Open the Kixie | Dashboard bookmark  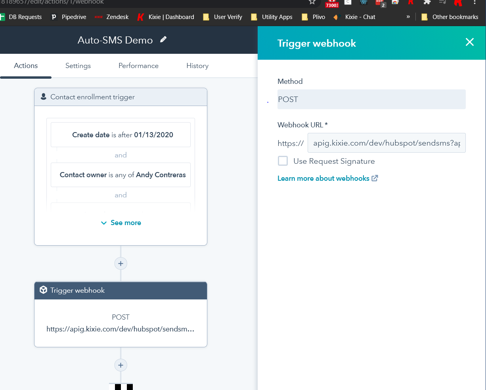[166, 17]
